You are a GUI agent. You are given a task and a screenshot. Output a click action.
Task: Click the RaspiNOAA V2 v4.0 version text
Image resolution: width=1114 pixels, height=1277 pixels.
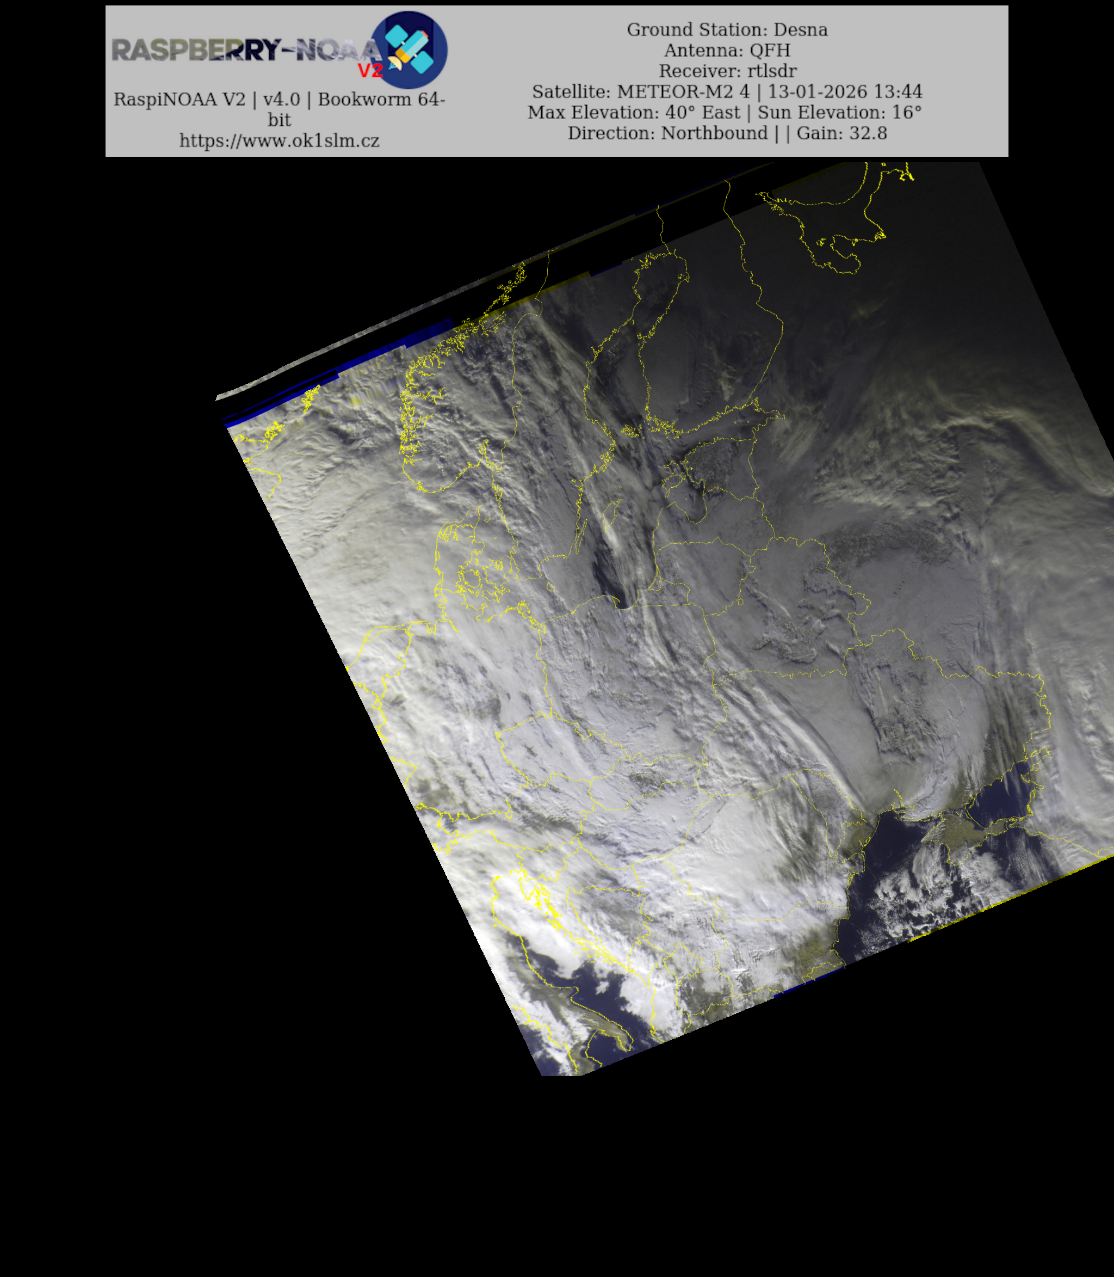click(206, 100)
